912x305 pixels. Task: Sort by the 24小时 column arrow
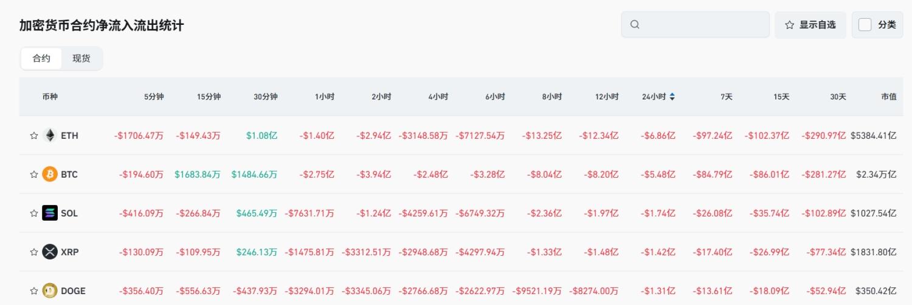coord(672,96)
